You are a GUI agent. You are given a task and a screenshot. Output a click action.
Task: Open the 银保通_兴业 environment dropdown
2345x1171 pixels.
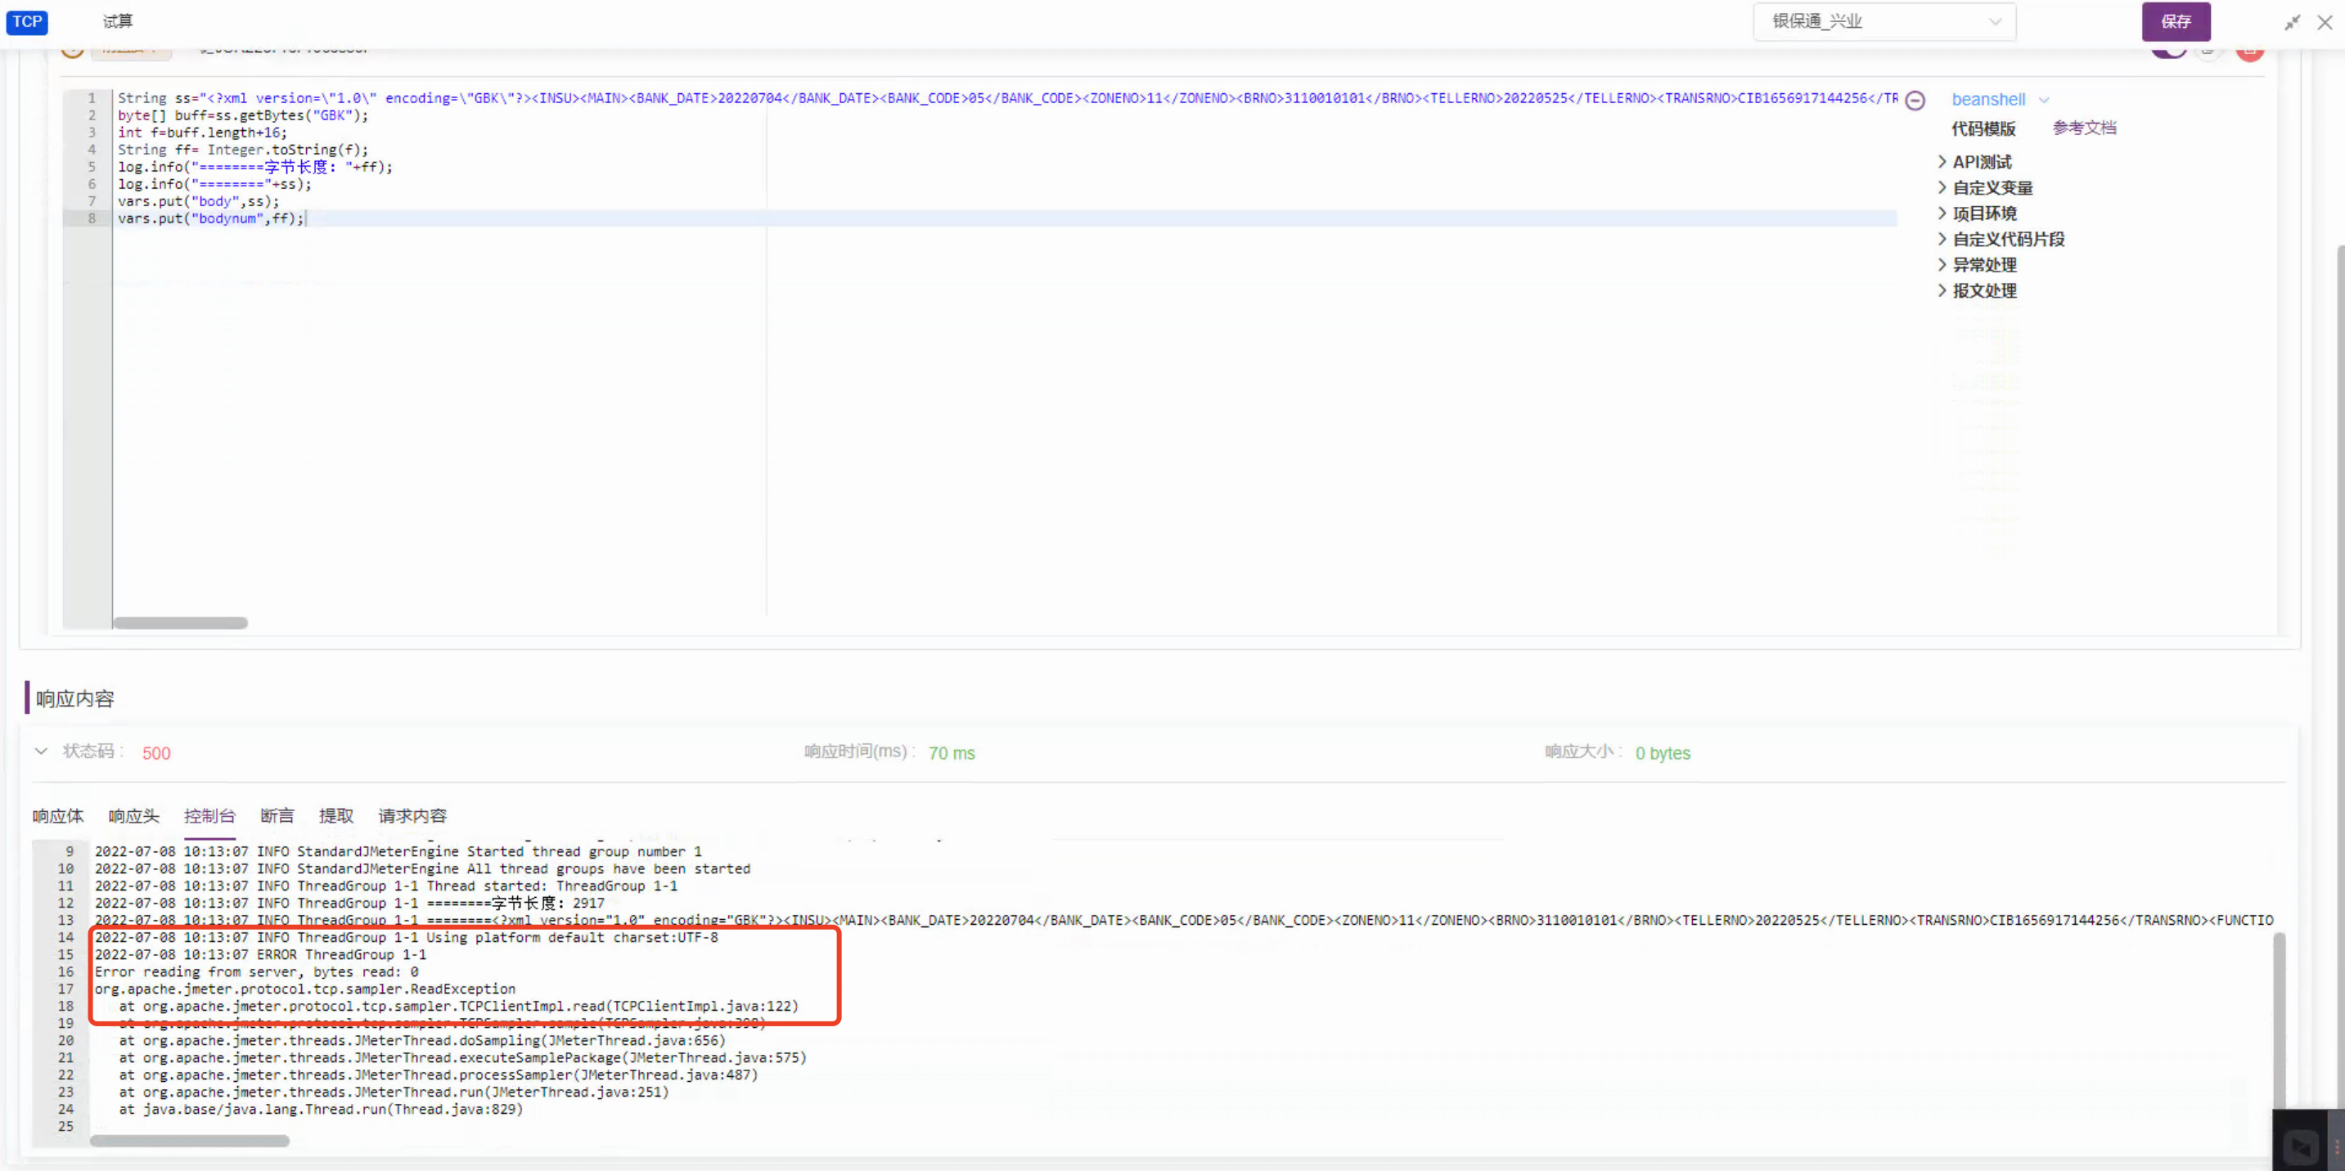(x=1884, y=21)
